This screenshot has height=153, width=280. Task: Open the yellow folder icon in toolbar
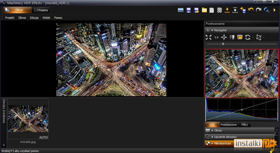pyautogui.click(x=204, y=10)
